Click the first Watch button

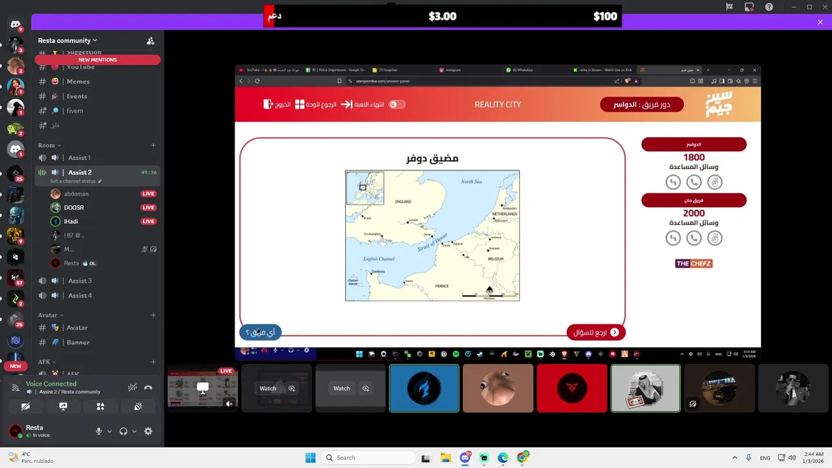point(268,388)
